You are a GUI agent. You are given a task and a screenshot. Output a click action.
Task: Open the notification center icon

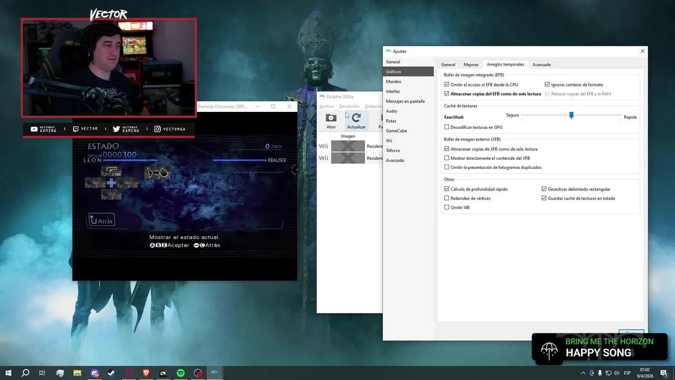664,373
